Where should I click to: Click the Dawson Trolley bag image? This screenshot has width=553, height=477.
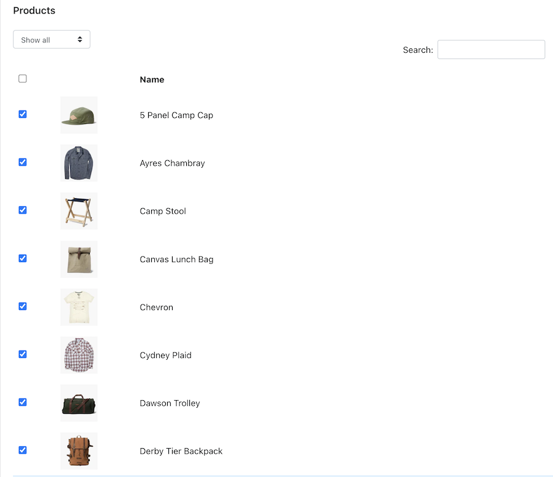[79, 403]
